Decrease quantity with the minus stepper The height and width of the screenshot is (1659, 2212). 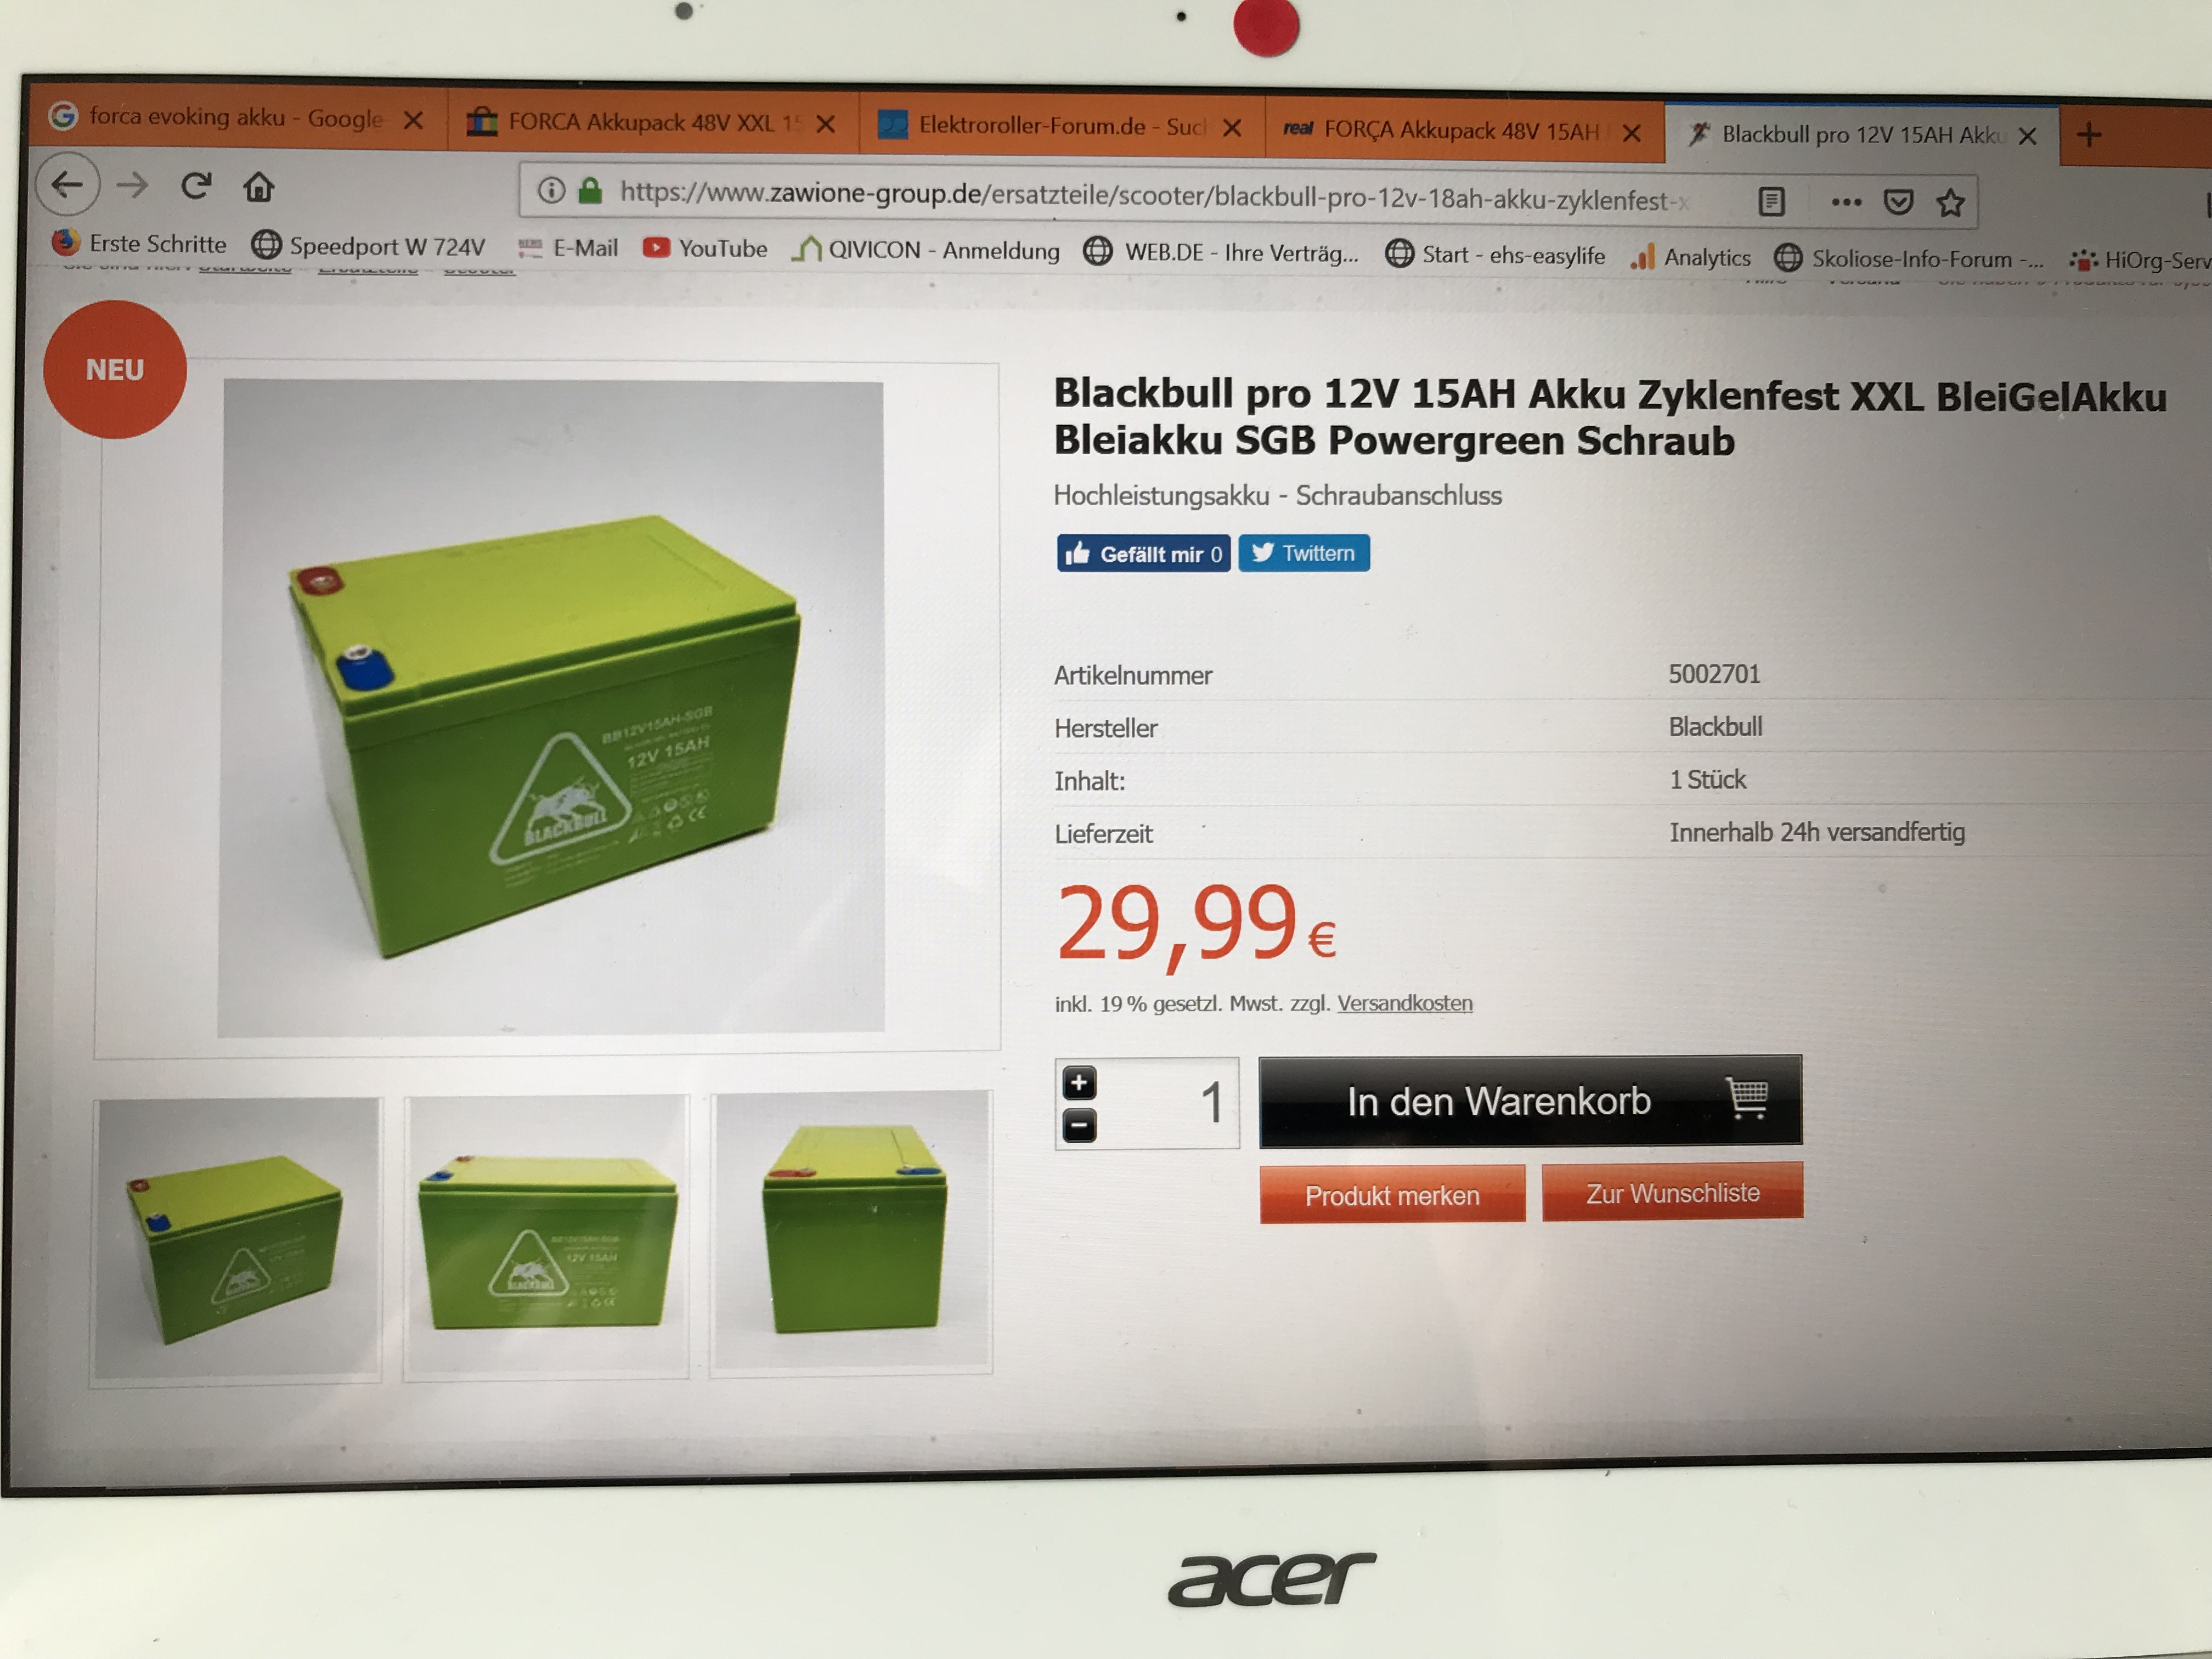[1079, 1126]
